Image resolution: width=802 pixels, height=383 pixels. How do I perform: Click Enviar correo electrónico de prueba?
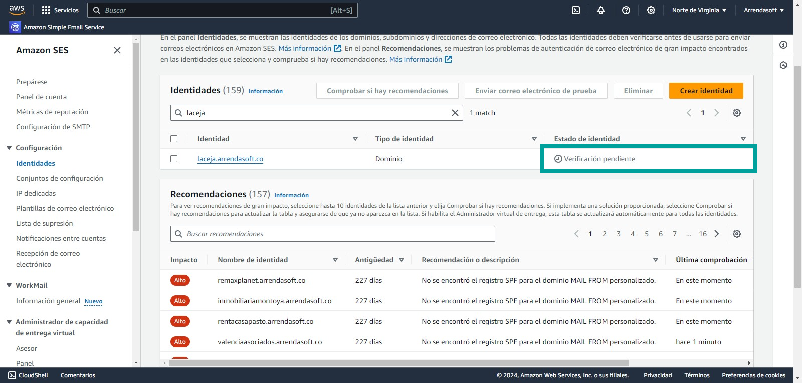click(536, 91)
